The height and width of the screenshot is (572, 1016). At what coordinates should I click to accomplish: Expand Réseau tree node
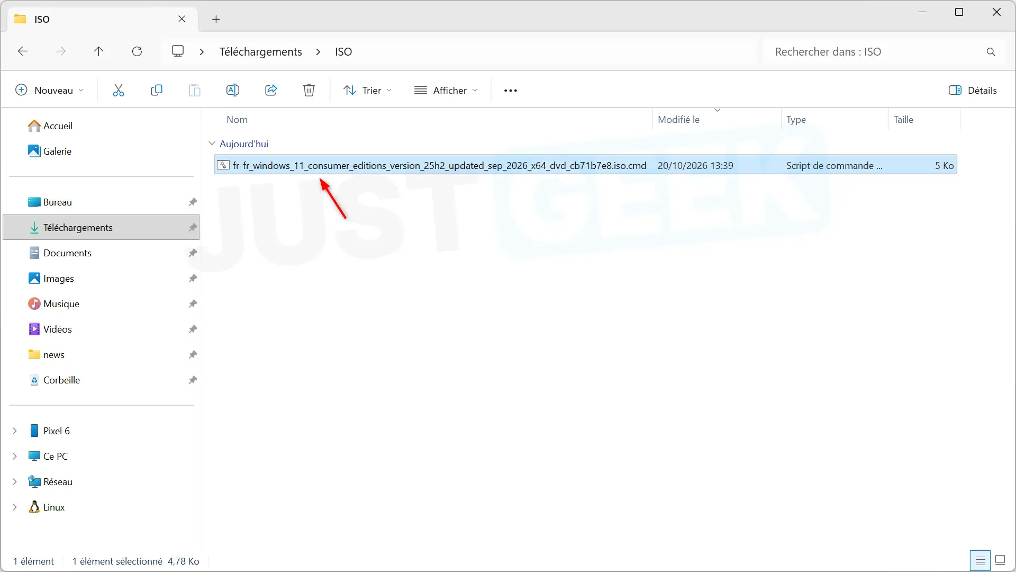pyautogui.click(x=15, y=482)
